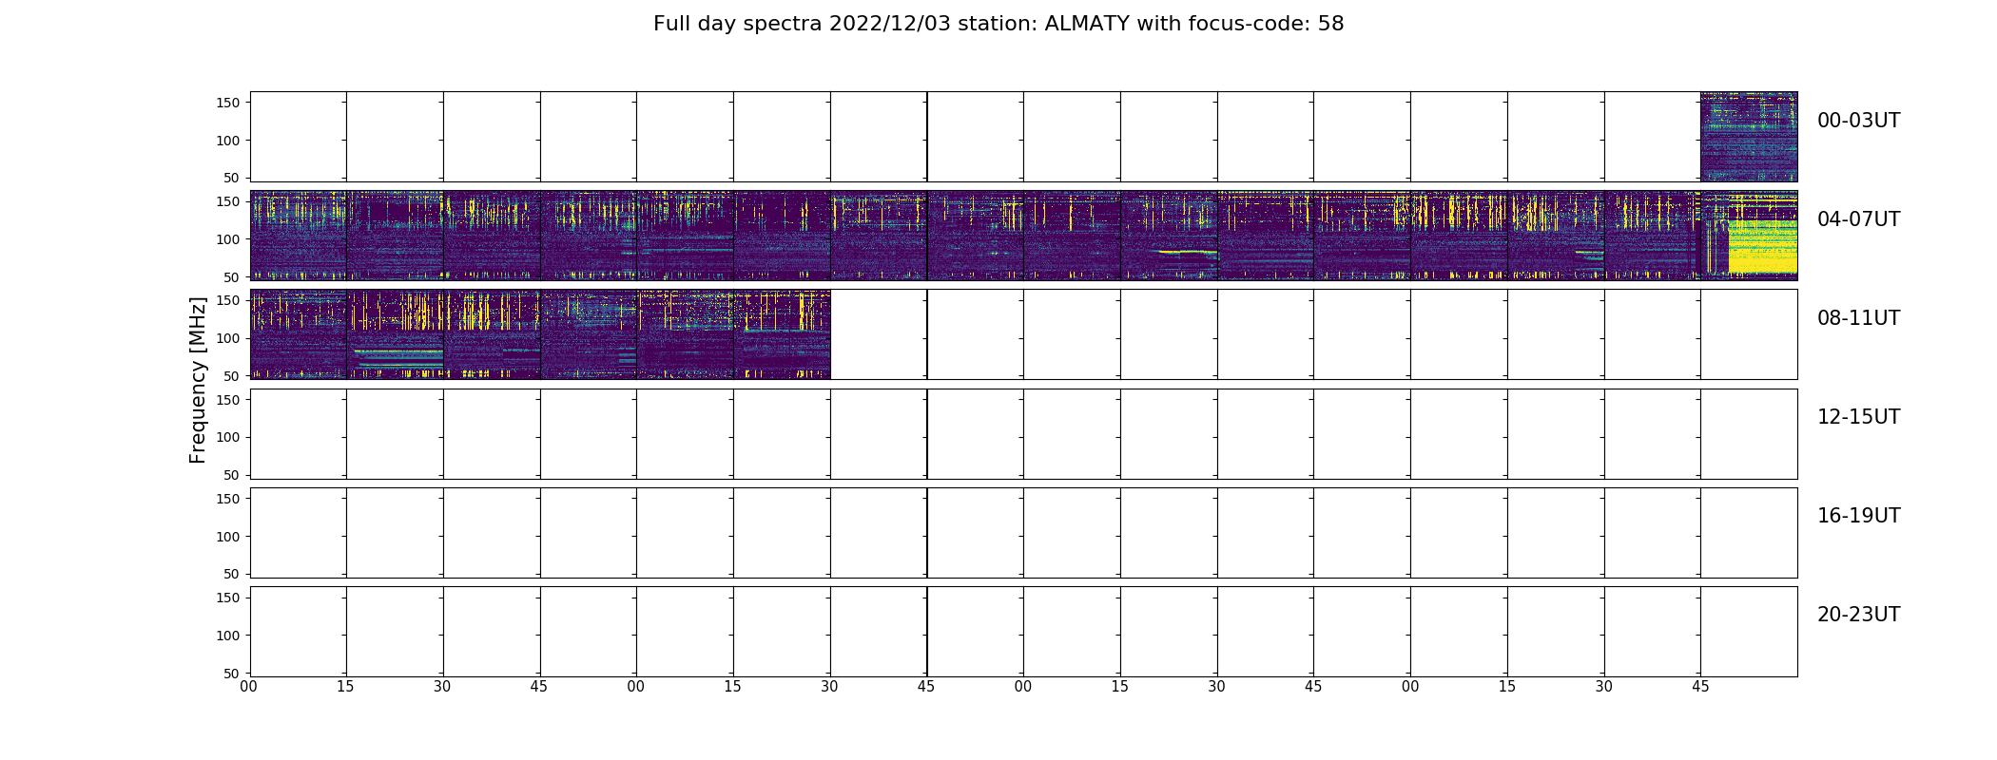Screen dimensions: 1997x760
Task: Click the first spectrum panel of the 08-11UT row
Action: [299, 334]
